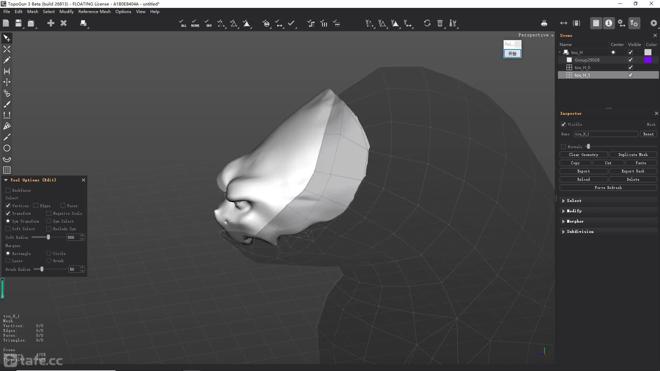
Task: Open the Help menu
Action: click(155, 11)
